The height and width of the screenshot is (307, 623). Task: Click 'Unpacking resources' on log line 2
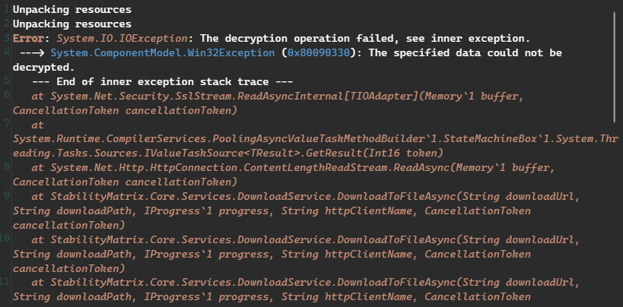(x=72, y=24)
